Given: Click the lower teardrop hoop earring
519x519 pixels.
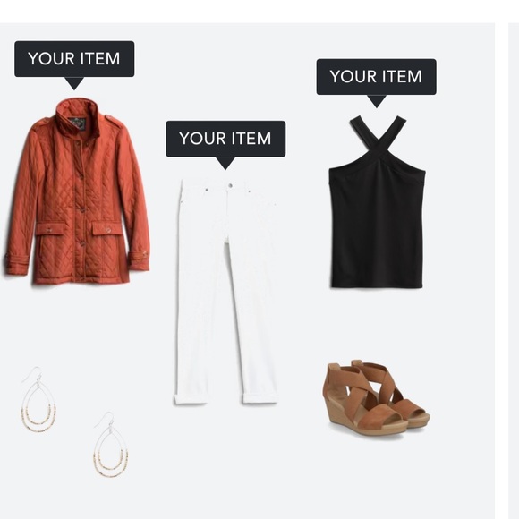Looking at the screenshot, I should click(x=111, y=444).
